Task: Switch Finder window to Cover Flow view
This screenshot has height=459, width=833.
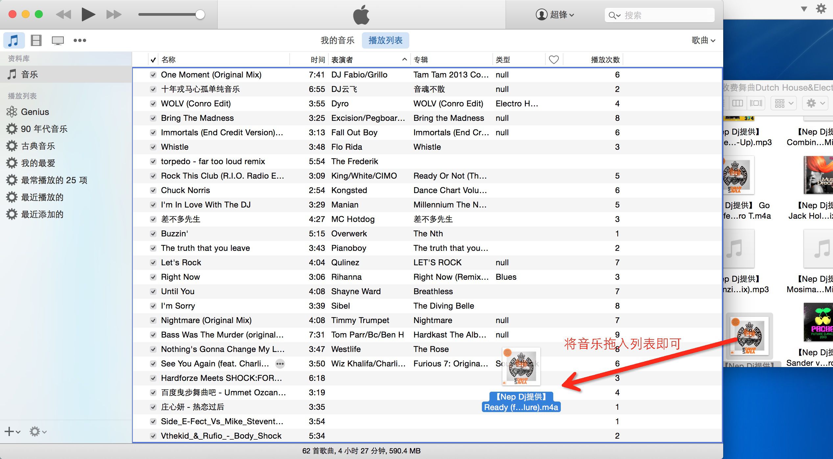Action: click(x=756, y=103)
